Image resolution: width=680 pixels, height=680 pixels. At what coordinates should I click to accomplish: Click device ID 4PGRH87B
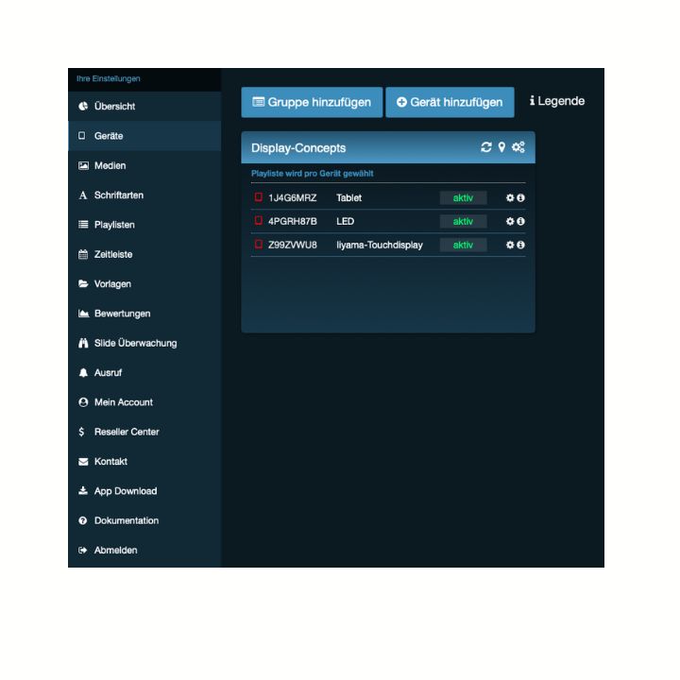pos(292,221)
